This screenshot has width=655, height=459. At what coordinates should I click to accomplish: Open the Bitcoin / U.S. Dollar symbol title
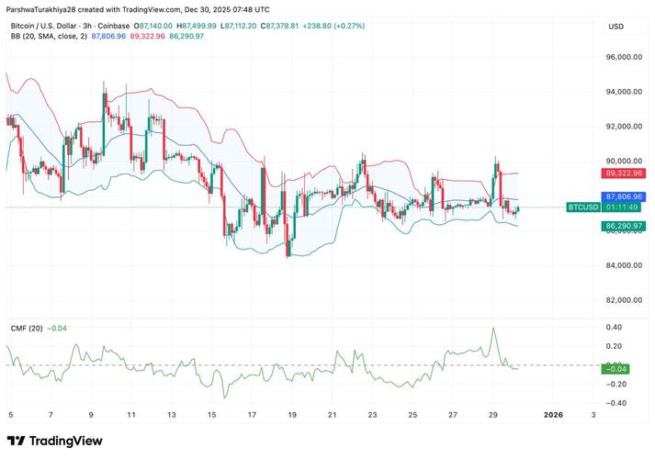(46, 26)
